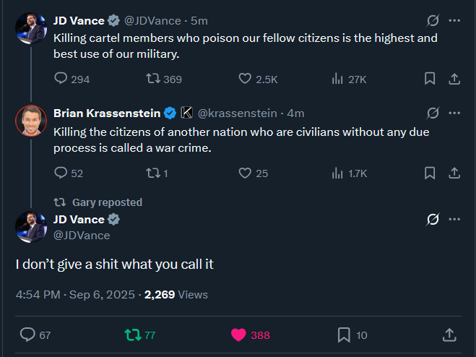
Task: Reply to JD Vance's cartel tweet
Action: [61, 79]
